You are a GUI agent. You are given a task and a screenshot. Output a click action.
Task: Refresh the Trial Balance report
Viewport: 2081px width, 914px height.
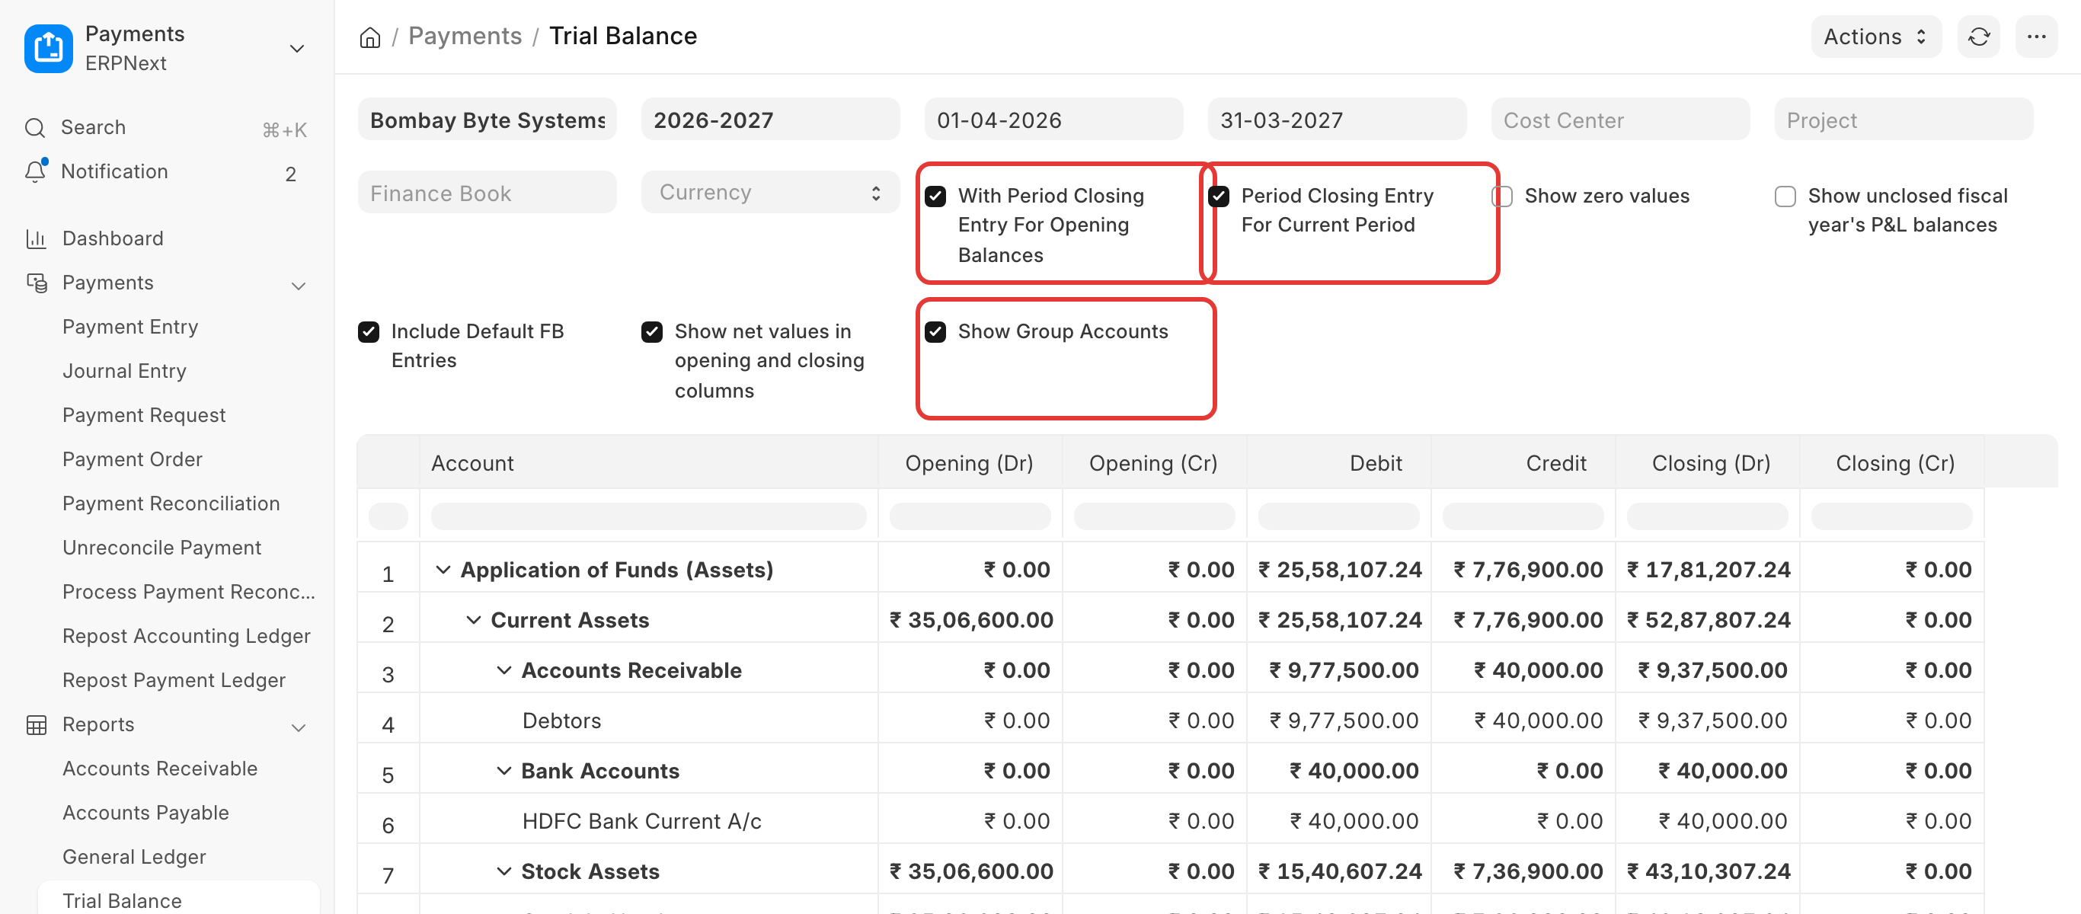tap(1978, 37)
